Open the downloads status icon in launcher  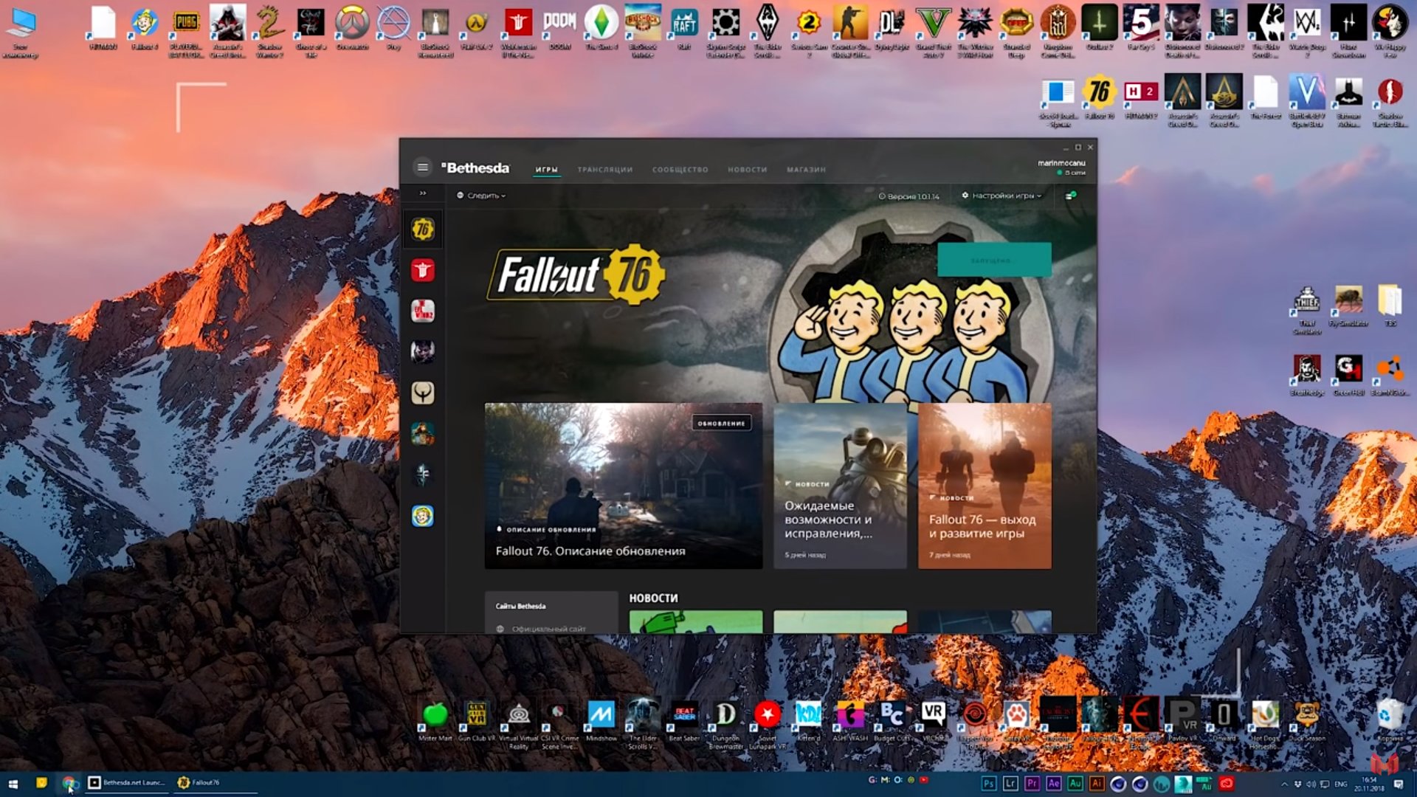tap(1071, 196)
